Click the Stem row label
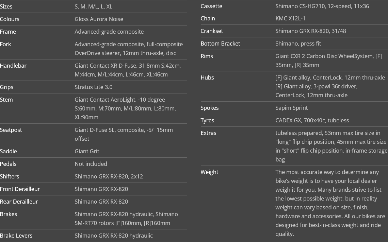 coord(6,100)
